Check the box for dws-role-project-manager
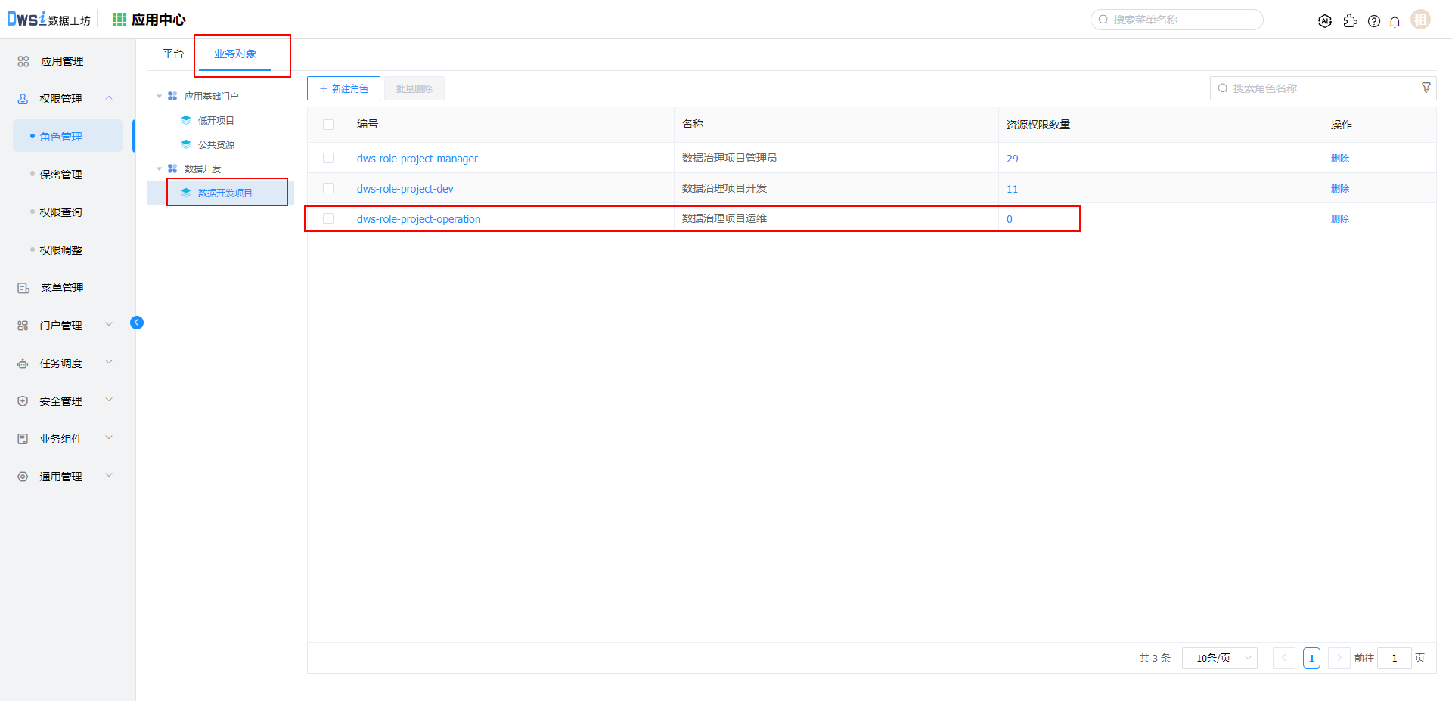1452x701 pixels. coord(328,158)
